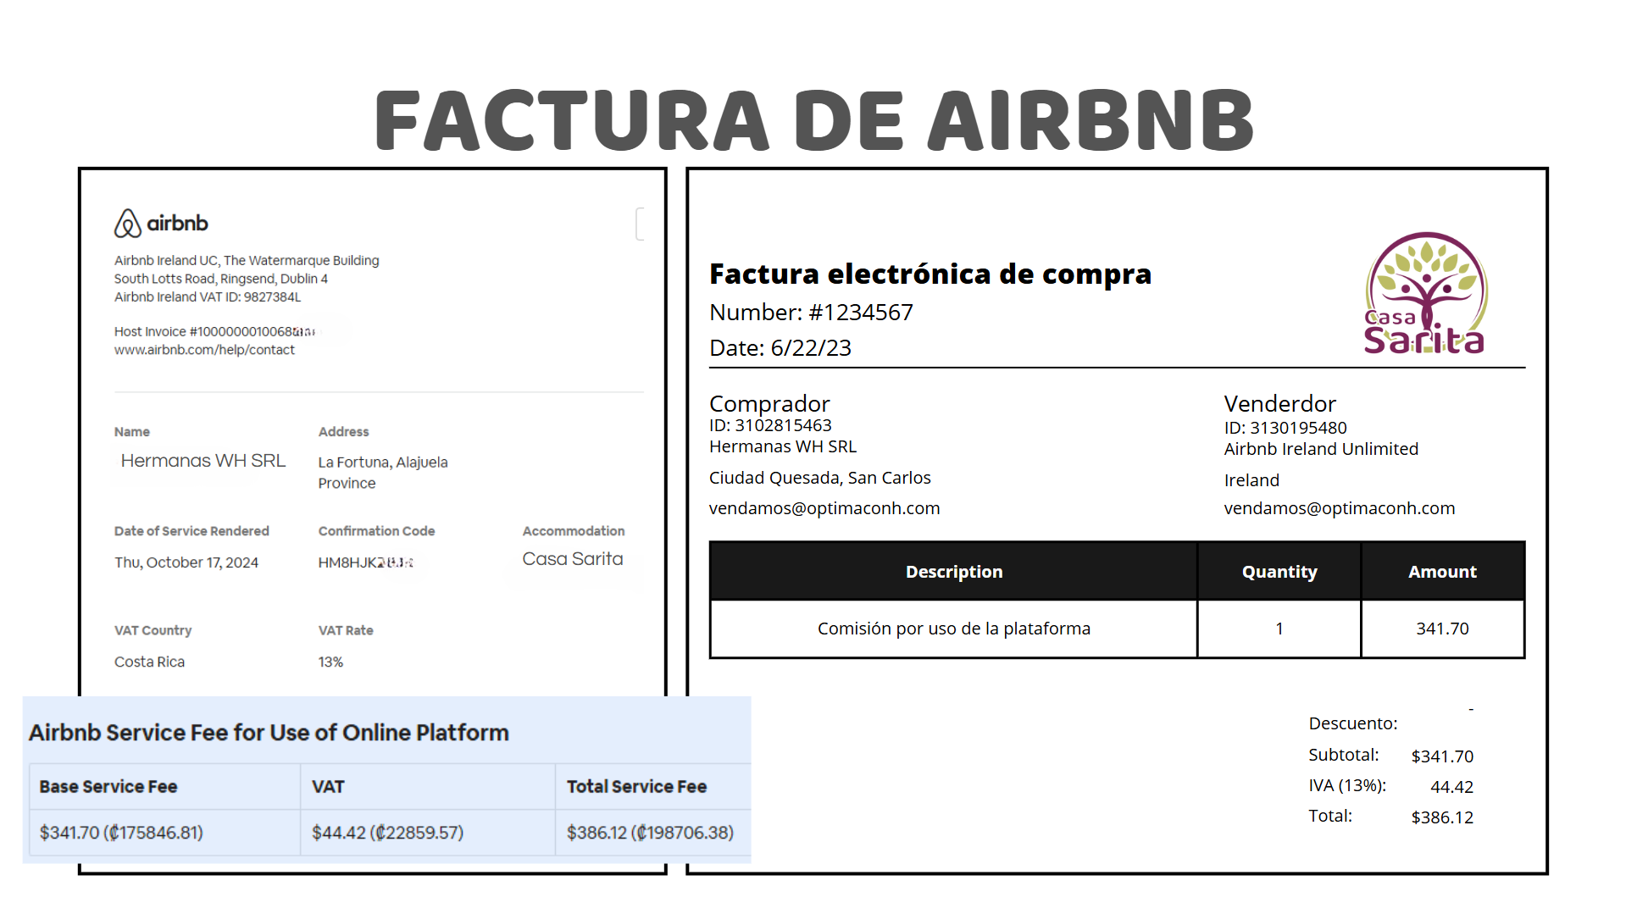Select the VAT Rate value '13%'
This screenshot has width=1626, height=914.
tap(330, 662)
